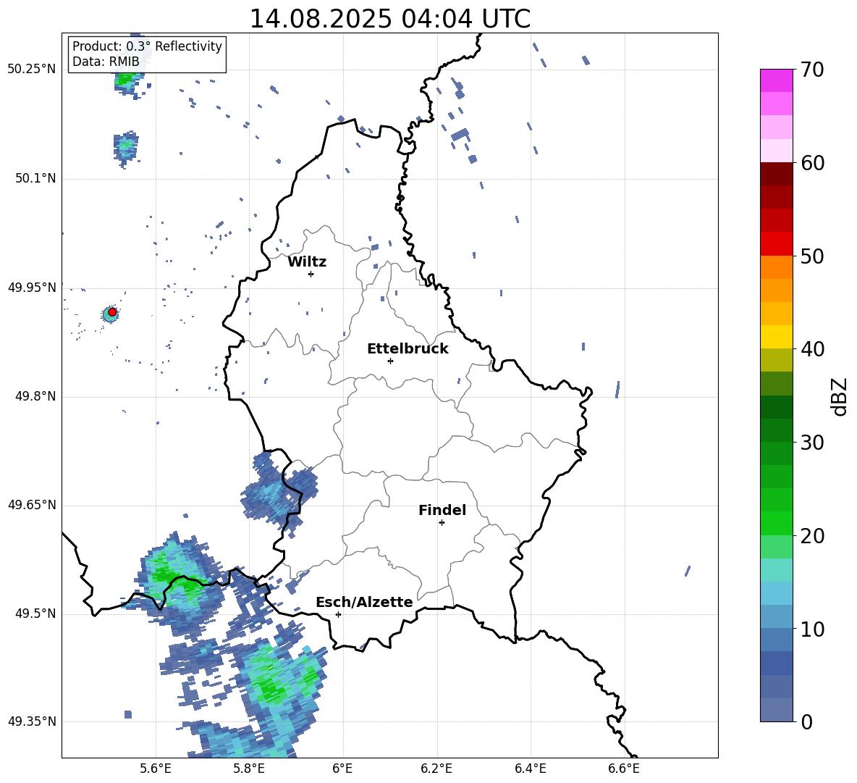The image size is (857, 783).
Task: Click the Esch/Alzette city label
Action: pos(364,603)
